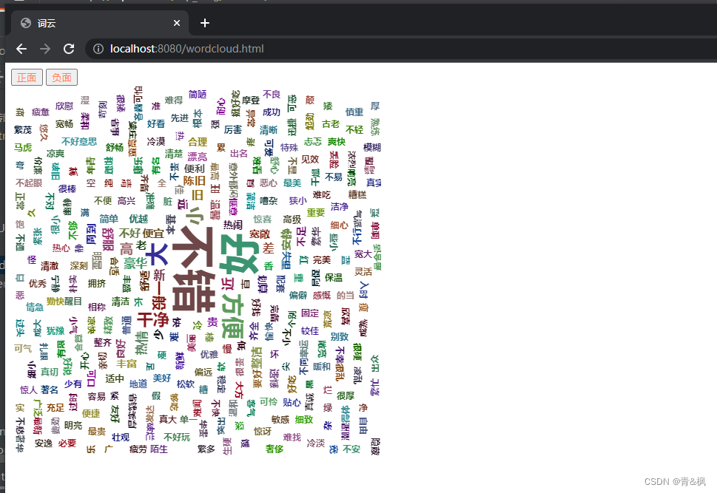Click the word 先进
The height and width of the screenshot is (493, 717).
(x=180, y=118)
